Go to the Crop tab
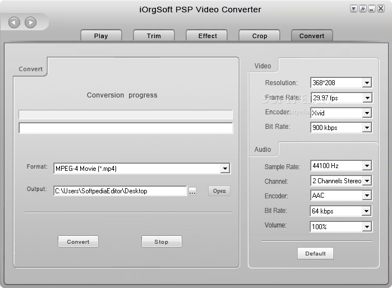Screen dimensions: 392x288 260,36
